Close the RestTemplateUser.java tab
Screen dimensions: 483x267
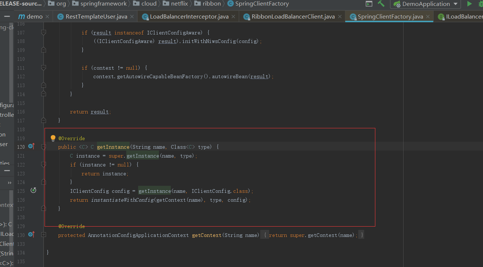(x=132, y=17)
